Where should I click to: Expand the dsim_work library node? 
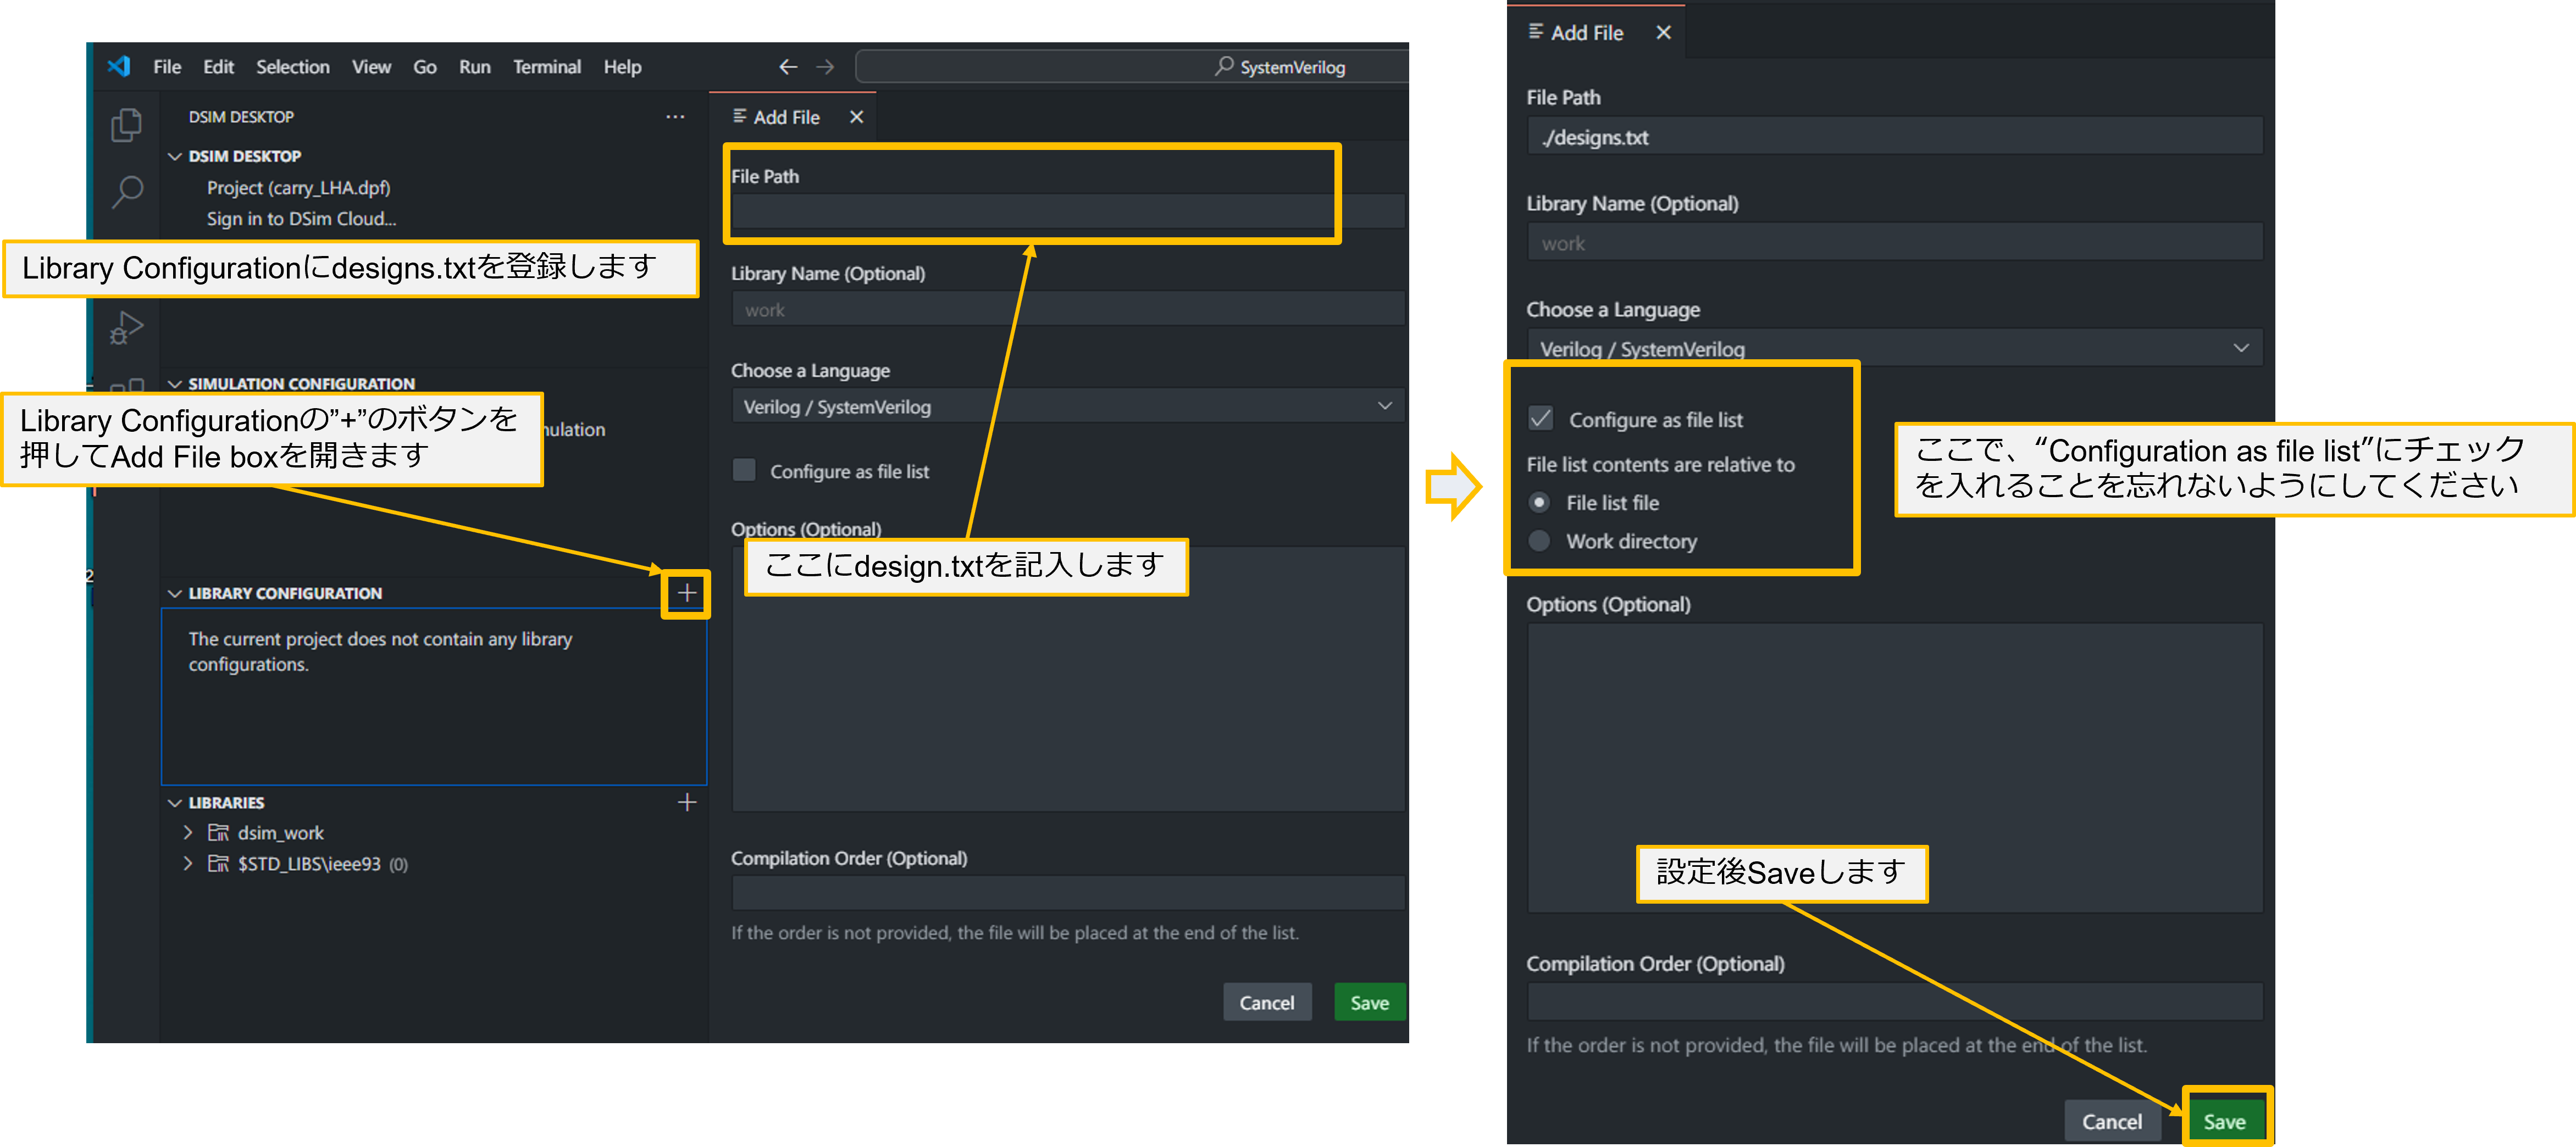click(188, 832)
